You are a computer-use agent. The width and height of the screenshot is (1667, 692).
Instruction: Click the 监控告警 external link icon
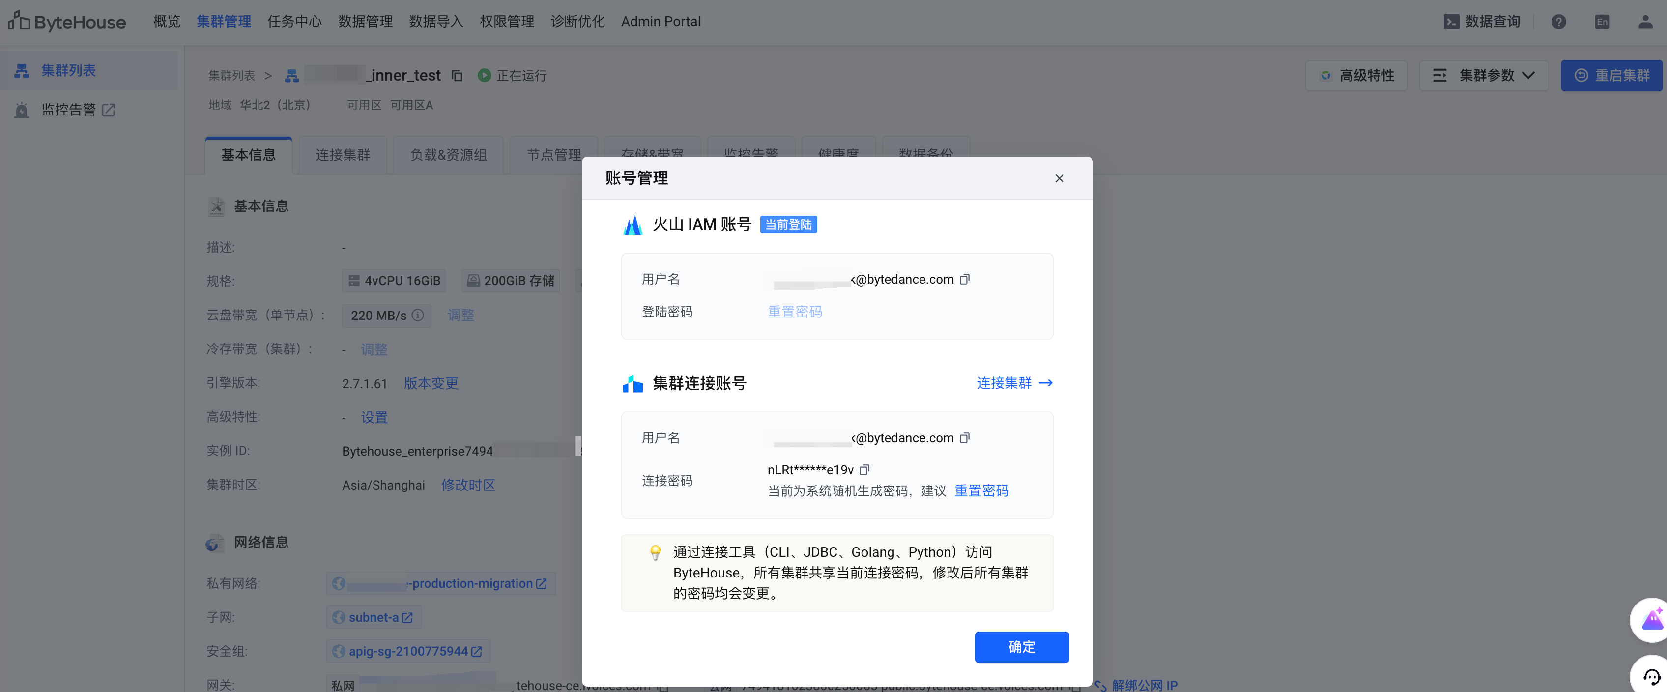click(108, 110)
